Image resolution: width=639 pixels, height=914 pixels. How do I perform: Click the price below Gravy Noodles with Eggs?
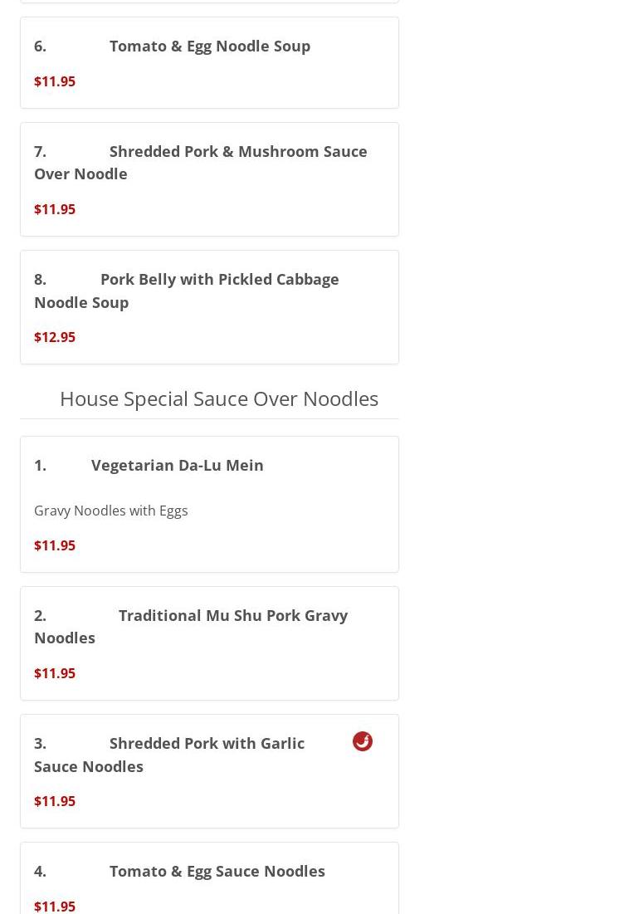[55, 545]
